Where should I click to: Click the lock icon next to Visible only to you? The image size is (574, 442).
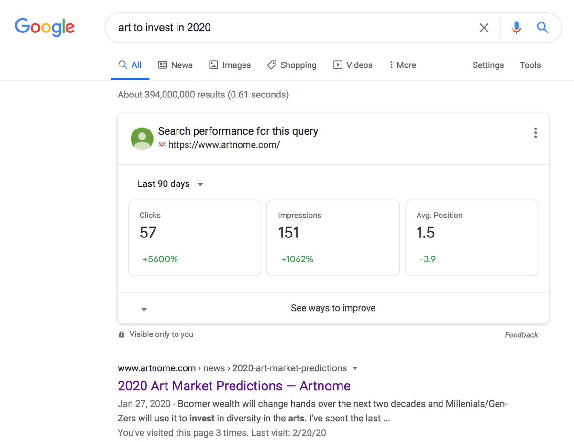(121, 334)
